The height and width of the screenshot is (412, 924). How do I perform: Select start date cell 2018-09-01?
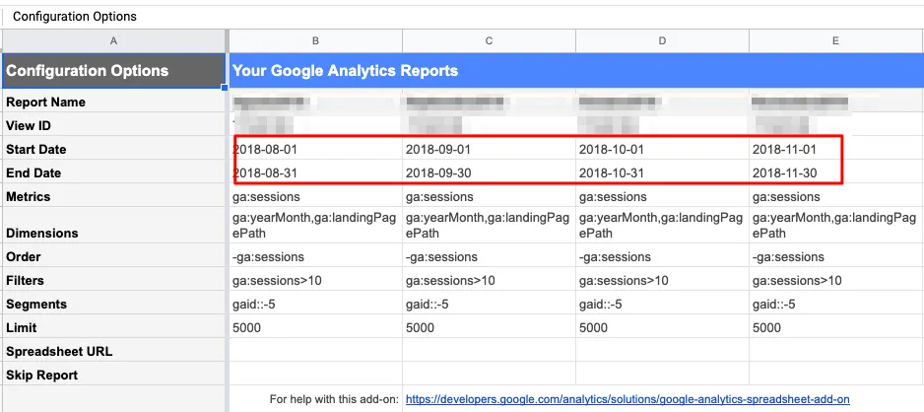[490, 149]
